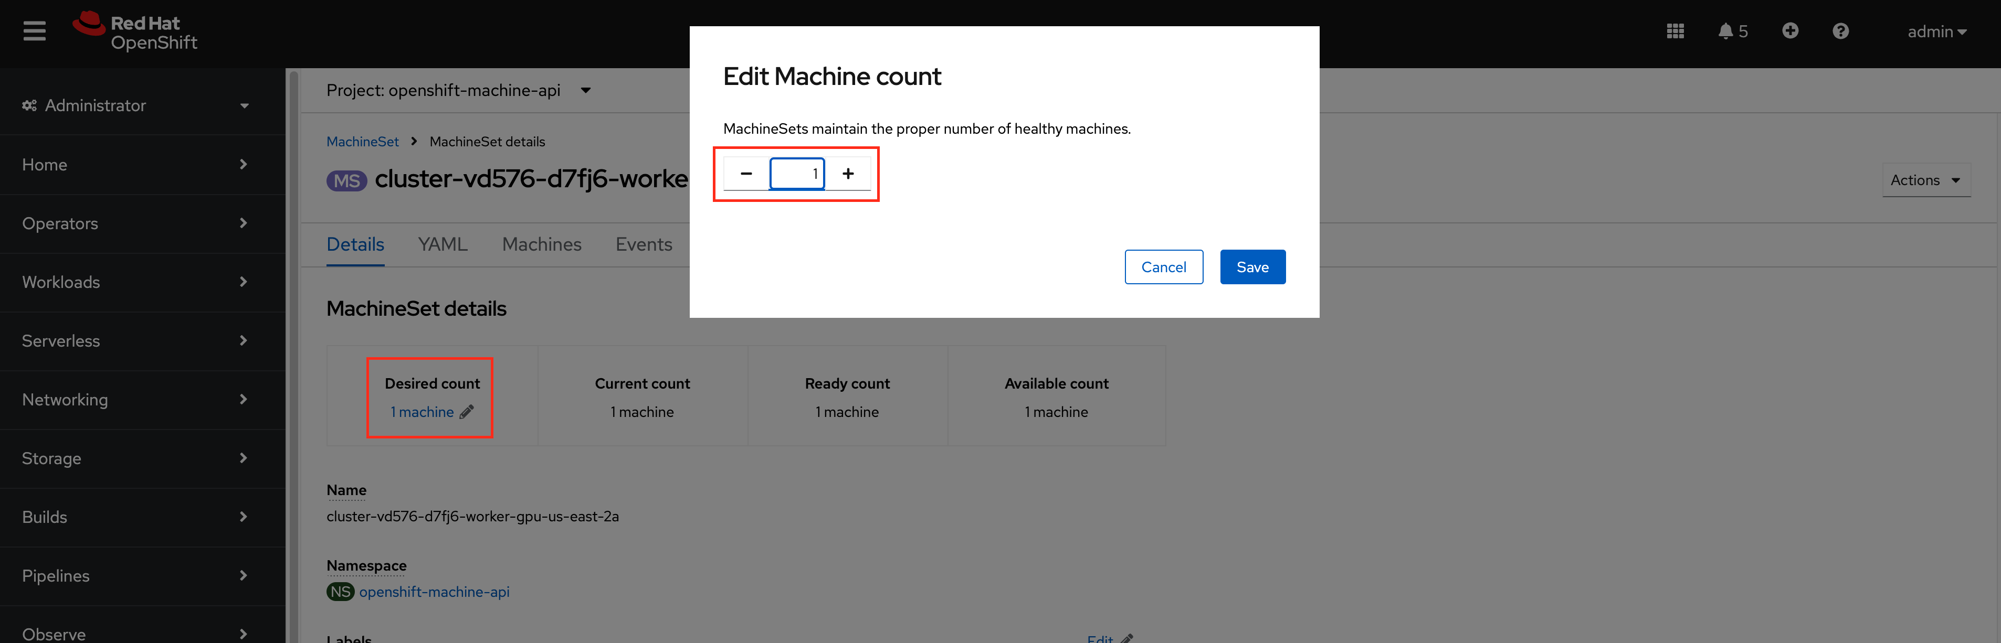Click the hamburger menu icon top left
The height and width of the screenshot is (643, 2001).
[x=35, y=33]
